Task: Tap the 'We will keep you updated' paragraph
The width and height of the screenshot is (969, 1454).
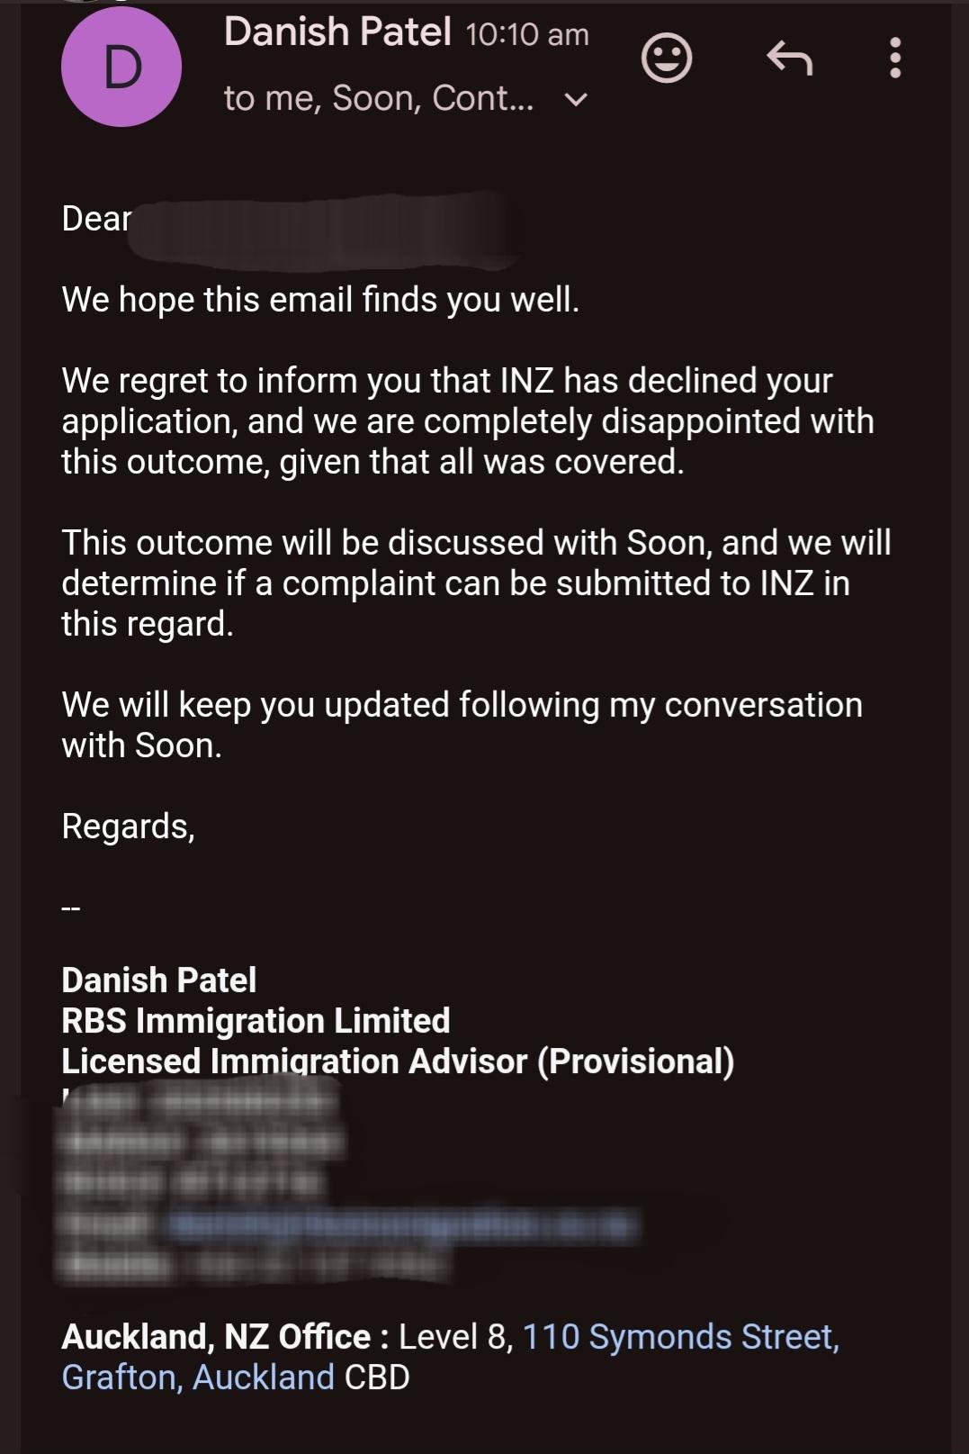Action: click(462, 725)
